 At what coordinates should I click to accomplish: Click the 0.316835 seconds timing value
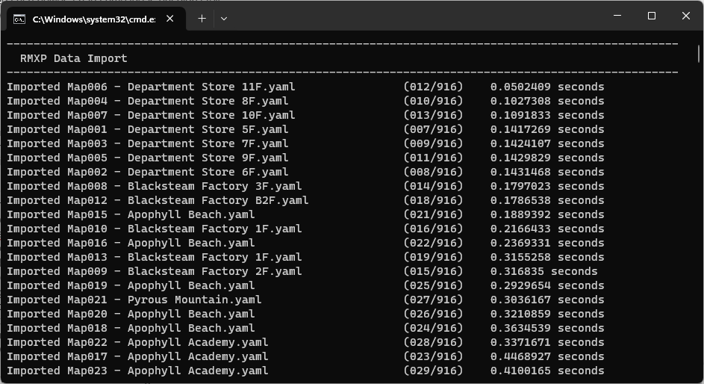[x=543, y=271]
